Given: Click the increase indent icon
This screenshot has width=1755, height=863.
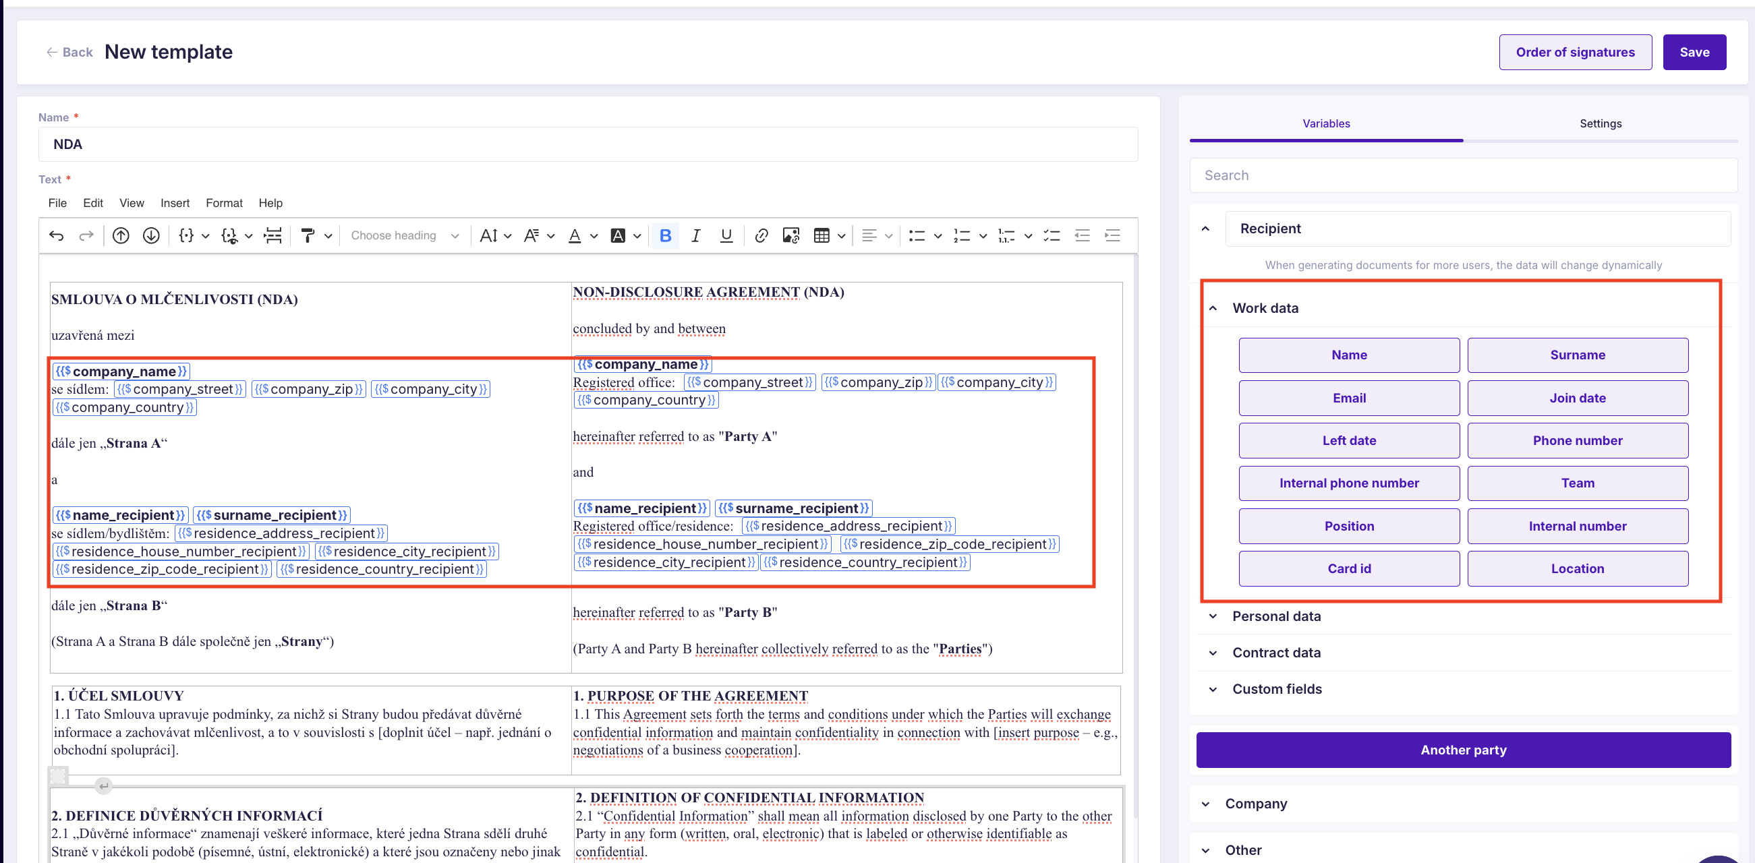Looking at the screenshot, I should (x=1112, y=236).
